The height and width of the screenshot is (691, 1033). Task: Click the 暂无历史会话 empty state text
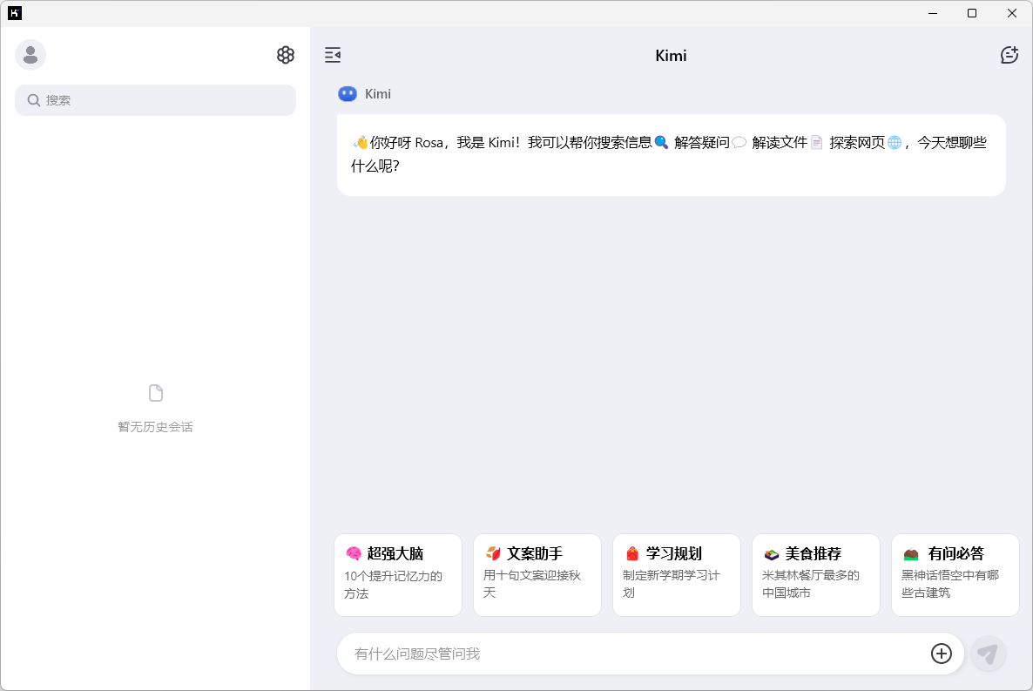[156, 427]
